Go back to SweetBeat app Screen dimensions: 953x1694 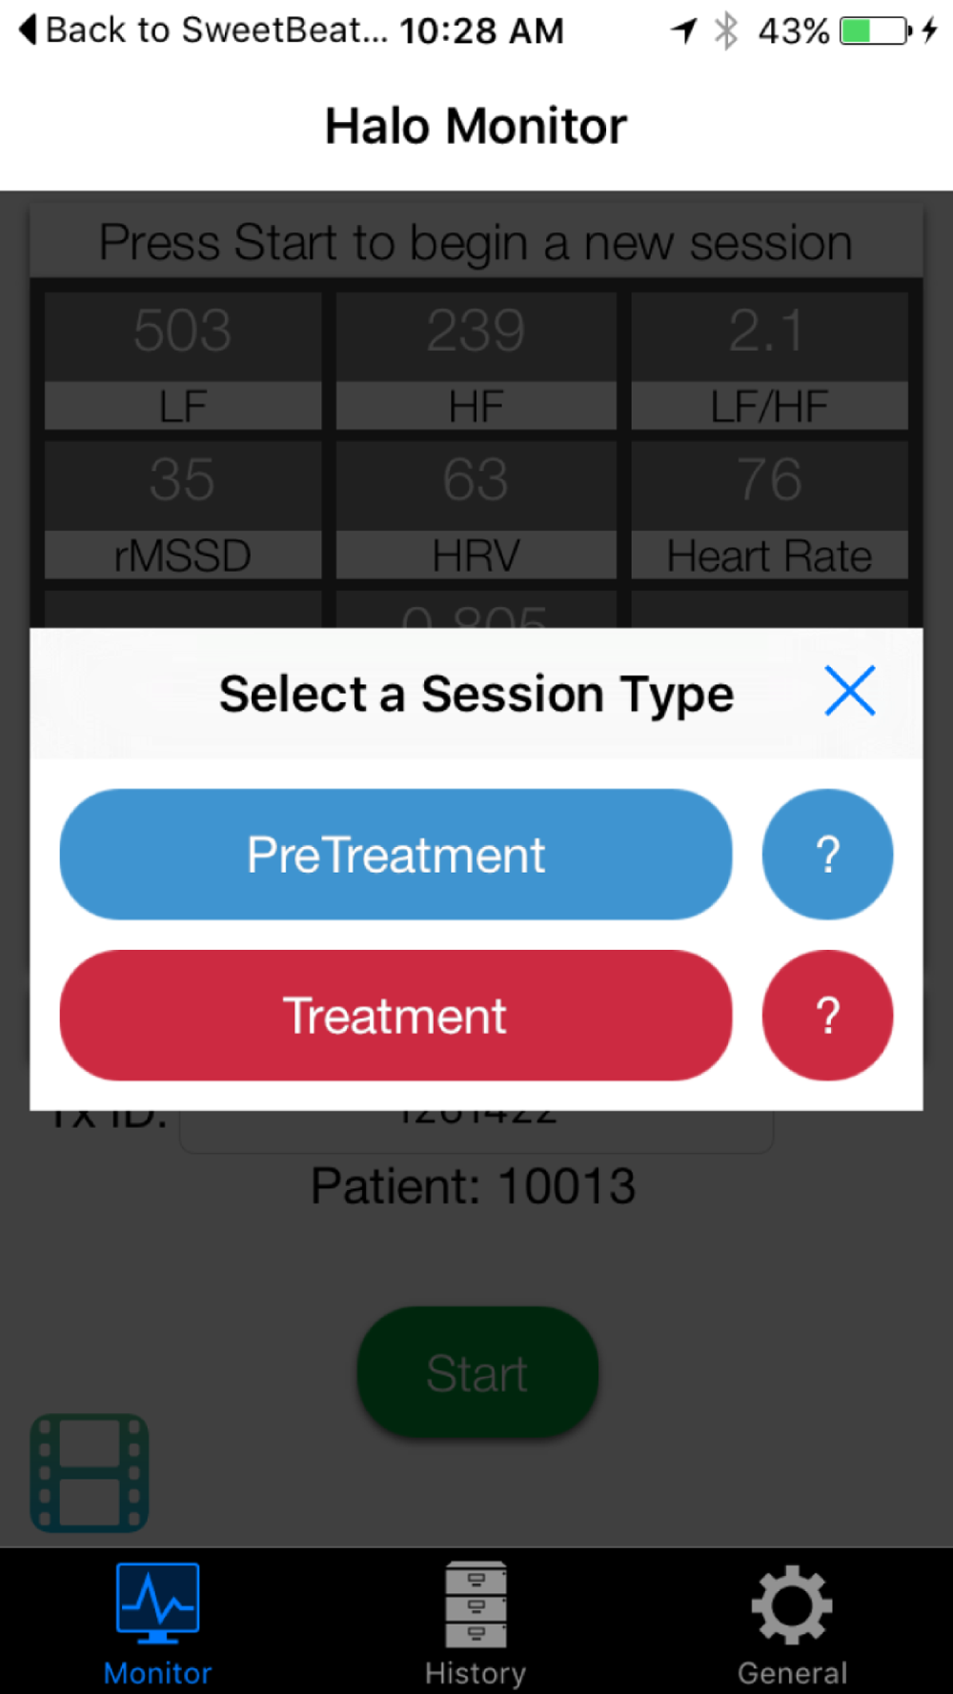coord(203,30)
